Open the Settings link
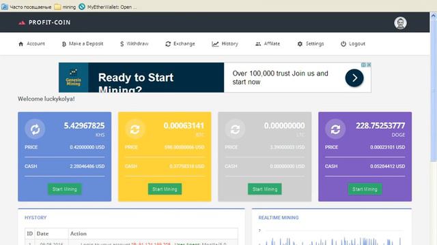437x245 pixels. pos(315,44)
